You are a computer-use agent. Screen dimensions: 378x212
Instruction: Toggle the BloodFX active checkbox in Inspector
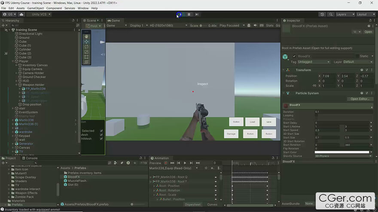click(294, 56)
